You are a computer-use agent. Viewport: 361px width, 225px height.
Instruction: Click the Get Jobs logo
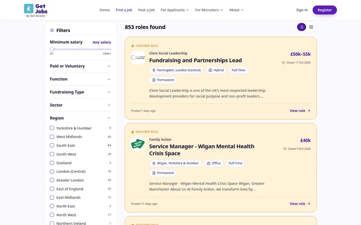coord(36,10)
